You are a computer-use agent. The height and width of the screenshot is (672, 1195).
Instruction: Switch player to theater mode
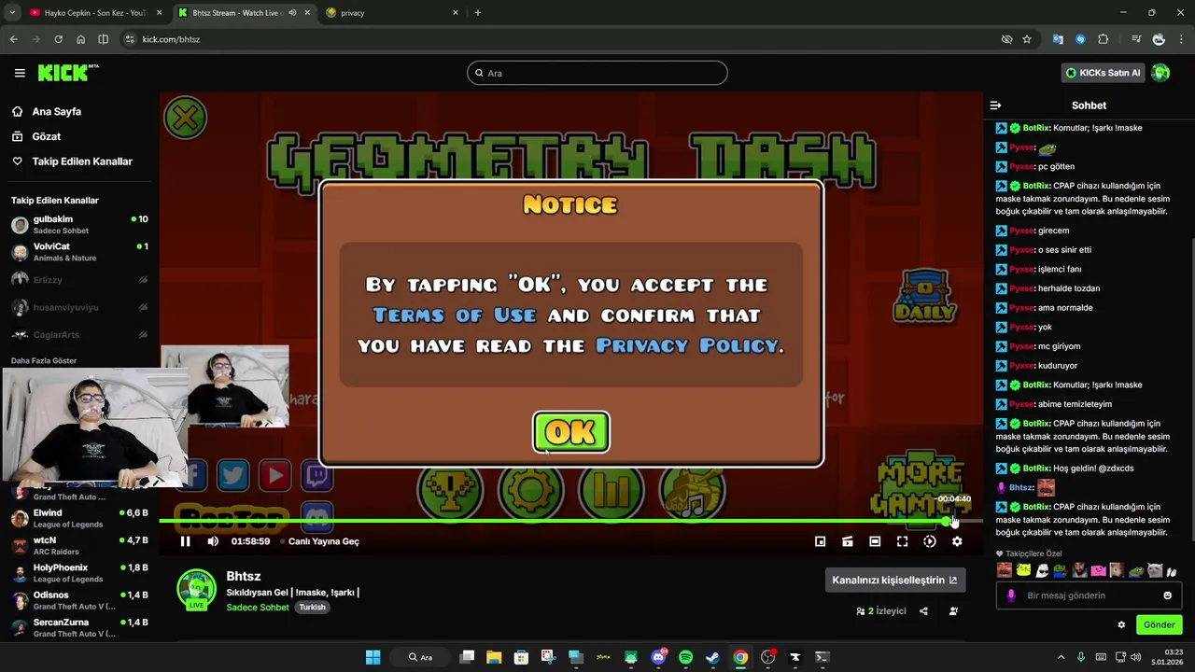pyautogui.click(x=875, y=541)
